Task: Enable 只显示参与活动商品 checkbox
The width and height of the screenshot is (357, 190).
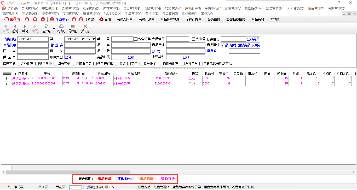Action: click(x=201, y=64)
